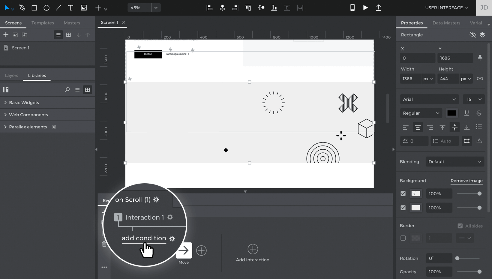Add a new image screen icon

point(15,35)
